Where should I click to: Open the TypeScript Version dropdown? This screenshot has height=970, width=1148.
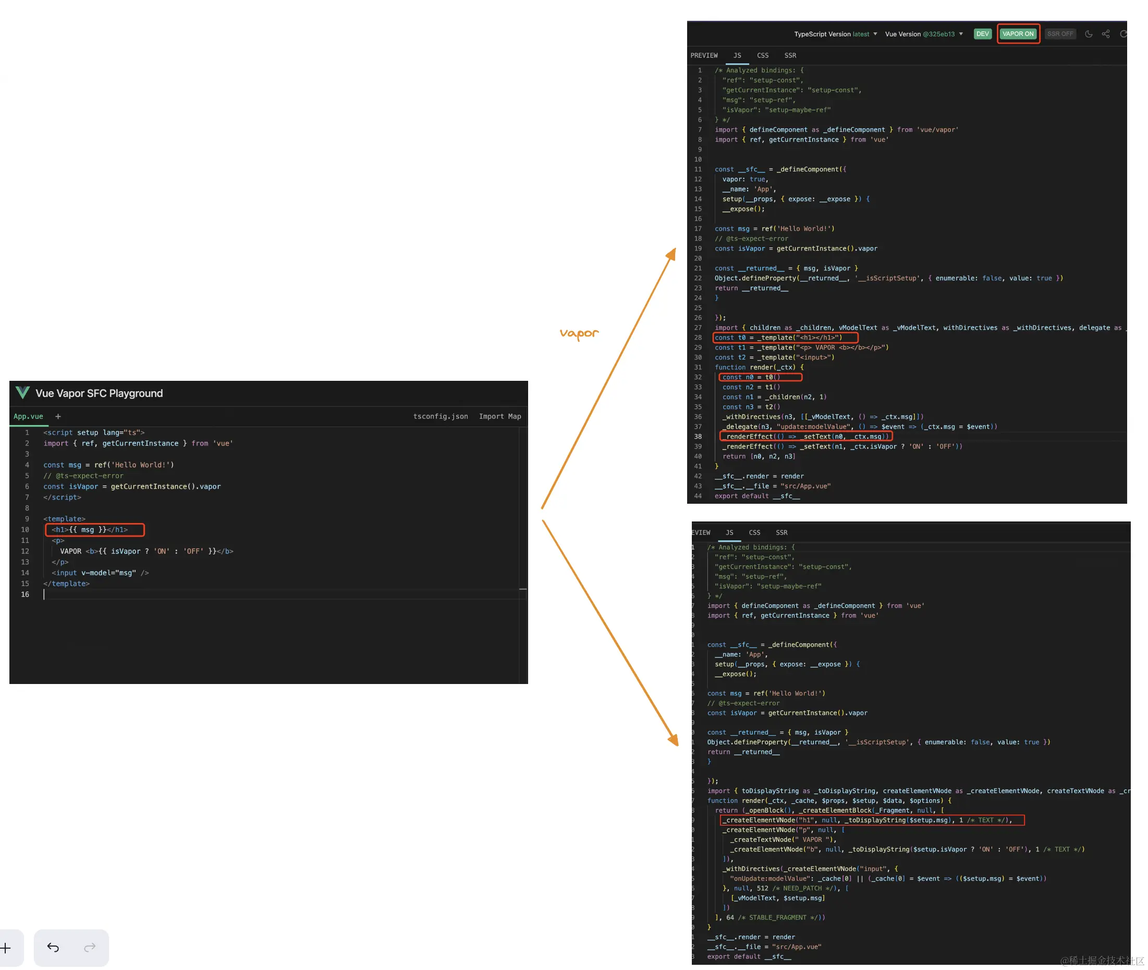click(x=835, y=34)
